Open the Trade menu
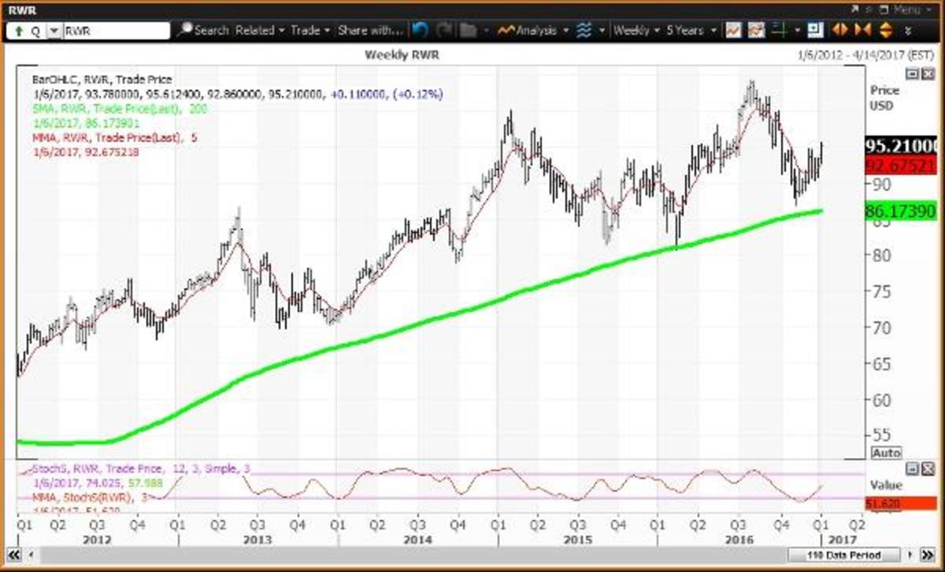Image resolution: width=945 pixels, height=572 pixels. 310,31
